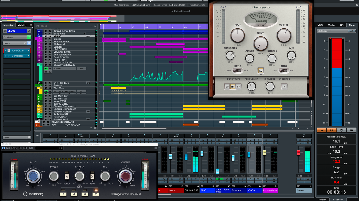Toggle read automation R under Chord Track Synth
Screen dimensions: 359x201
pos(46,68)
